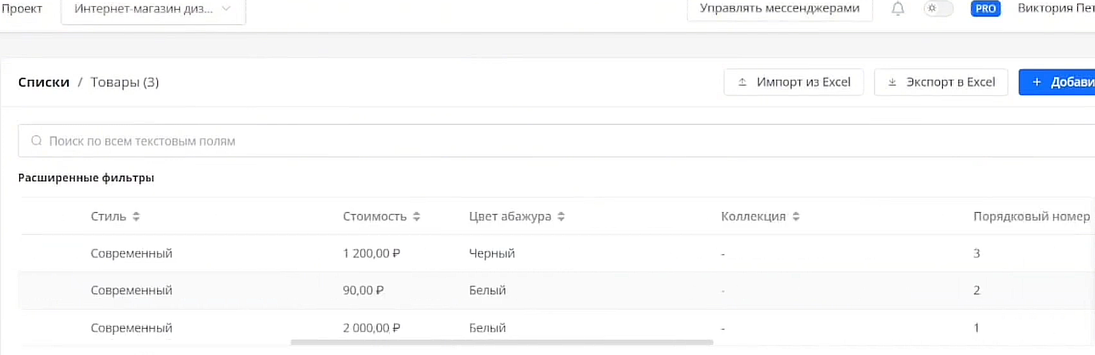Sort by the Стоимость column
Viewport: 1095px width, 355px height.
tap(417, 217)
